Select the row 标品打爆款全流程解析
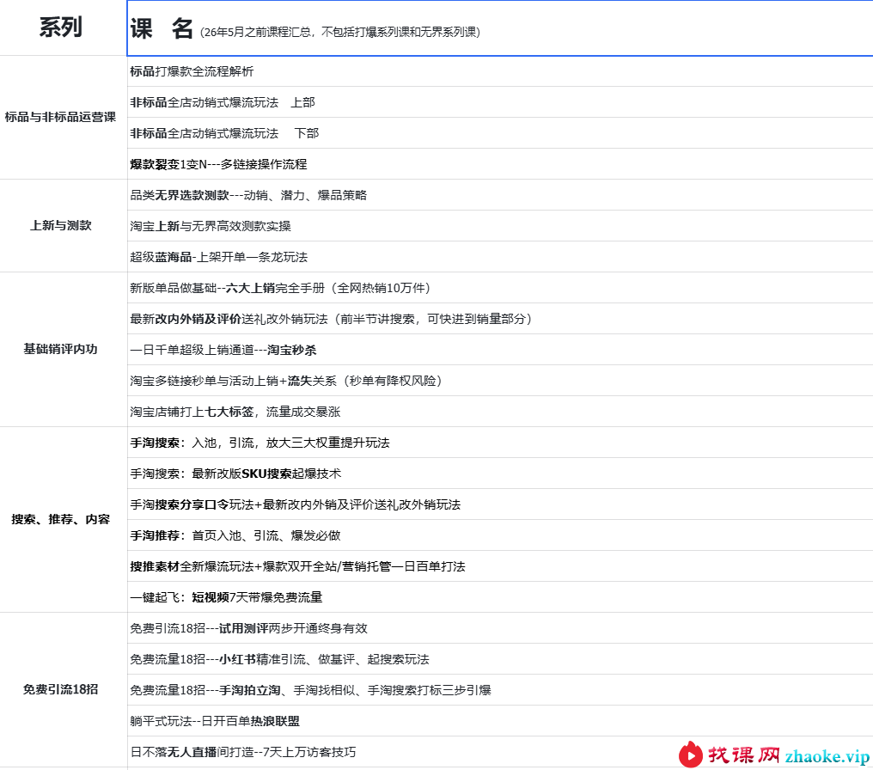Image resolution: width=873 pixels, height=770 pixels. click(500, 71)
